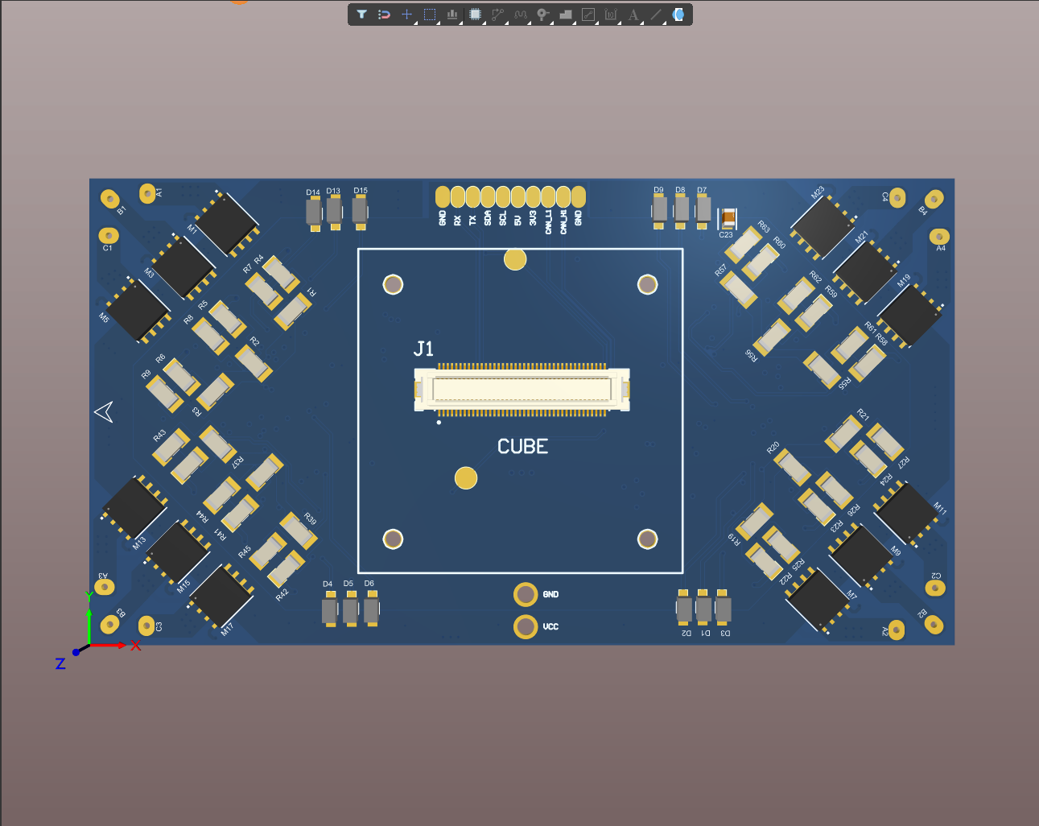Select capacitor C23 component
The height and width of the screenshot is (826, 1039).
(x=728, y=218)
